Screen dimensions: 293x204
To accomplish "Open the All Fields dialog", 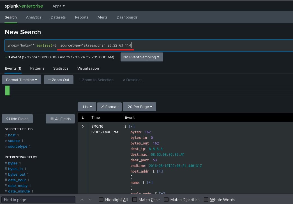I will pyautogui.click(x=60, y=119).
